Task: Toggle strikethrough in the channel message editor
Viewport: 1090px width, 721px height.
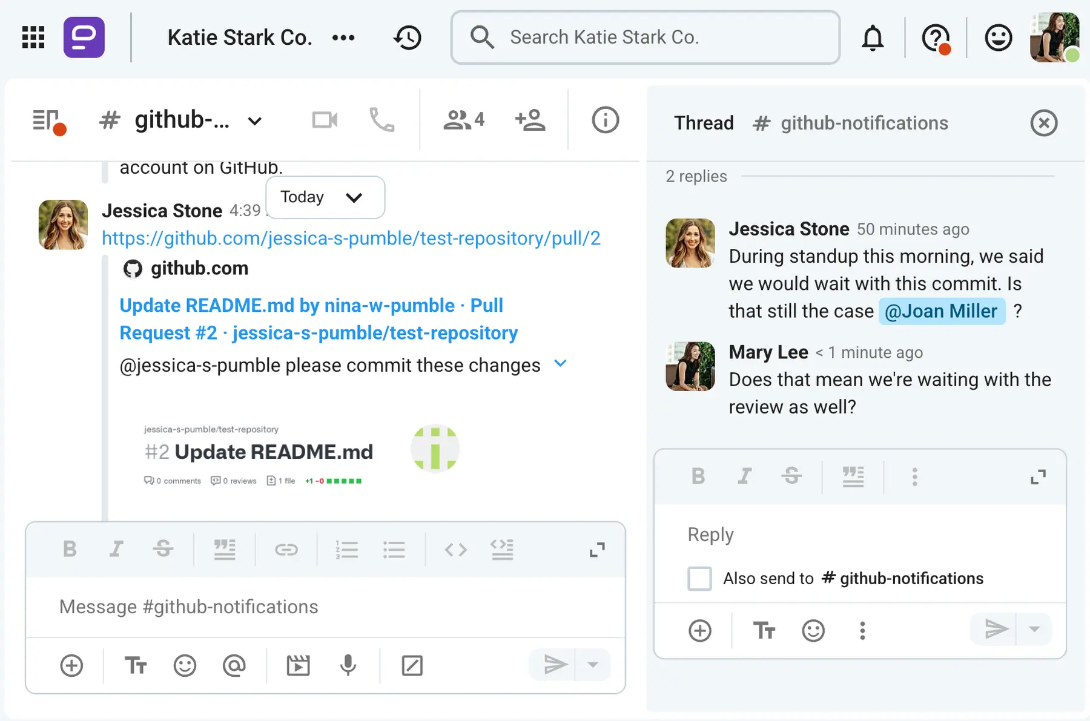Action: [163, 549]
